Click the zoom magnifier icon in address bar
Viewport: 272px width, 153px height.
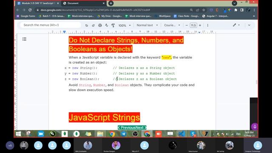[191, 10]
